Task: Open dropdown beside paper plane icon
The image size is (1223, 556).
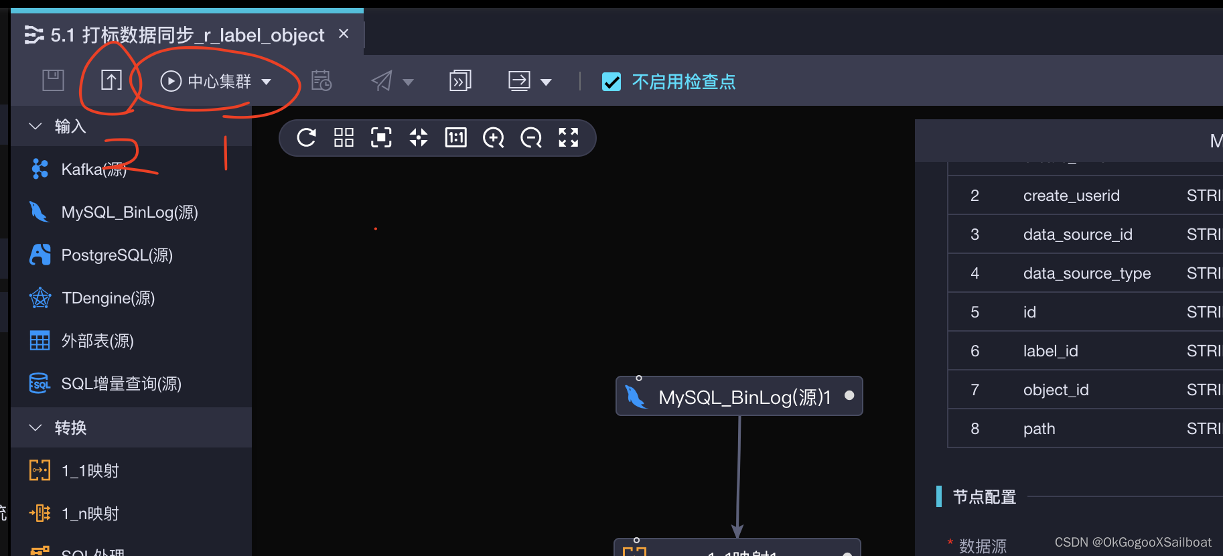Action: pyautogui.click(x=408, y=82)
